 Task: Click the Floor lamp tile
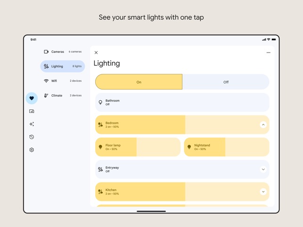(138, 147)
